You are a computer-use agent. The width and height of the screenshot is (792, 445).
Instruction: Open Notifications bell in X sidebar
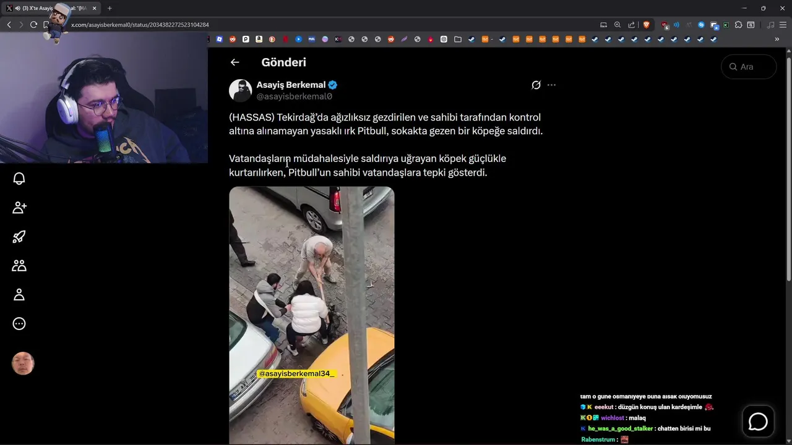click(19, 179)
